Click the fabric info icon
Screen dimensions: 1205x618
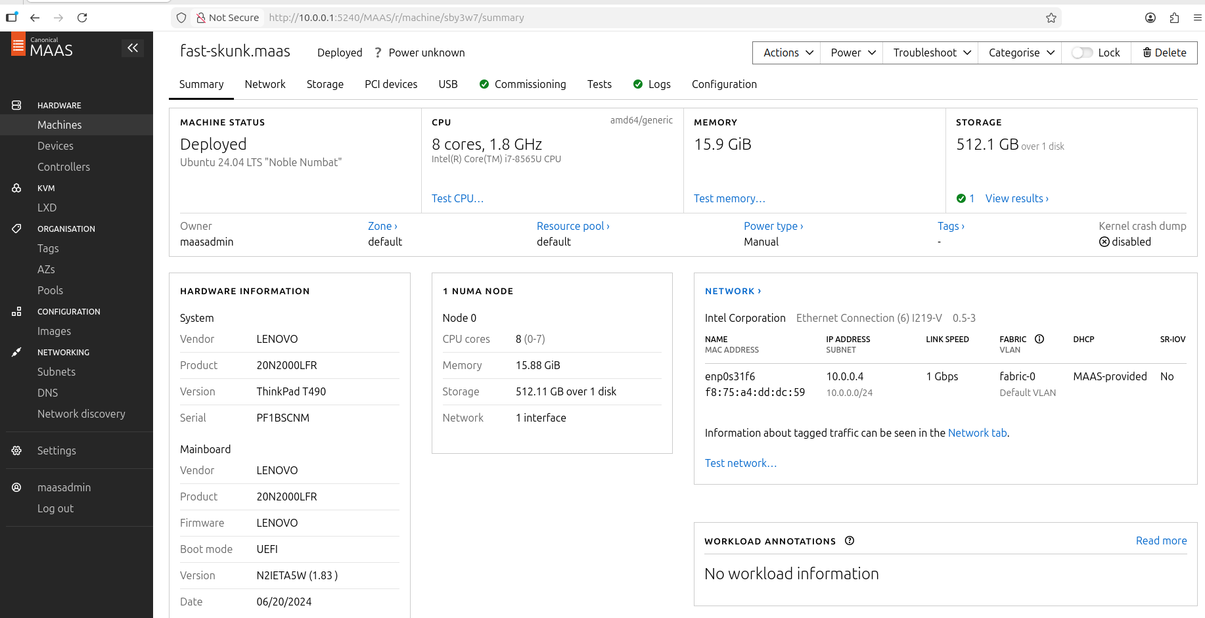[x=1039, y=339]
